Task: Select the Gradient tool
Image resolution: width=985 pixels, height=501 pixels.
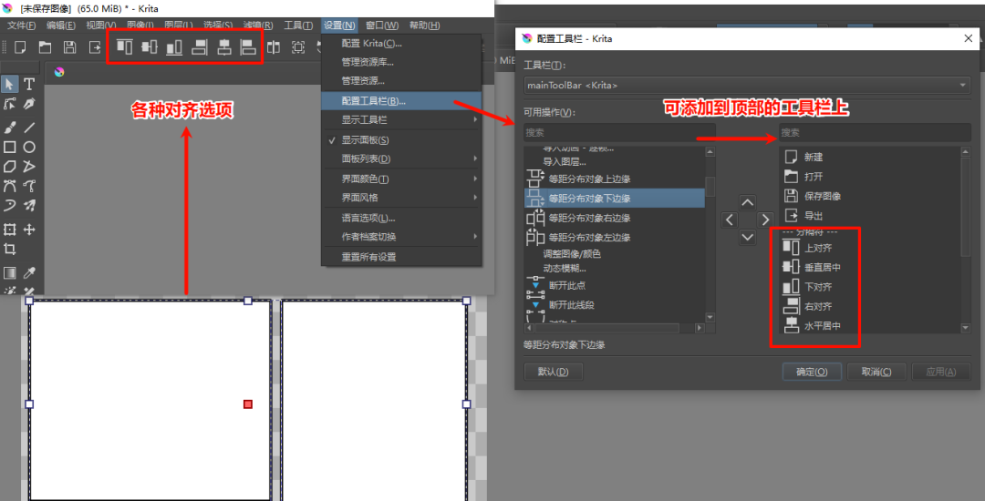Action: [x=10, y=272]
